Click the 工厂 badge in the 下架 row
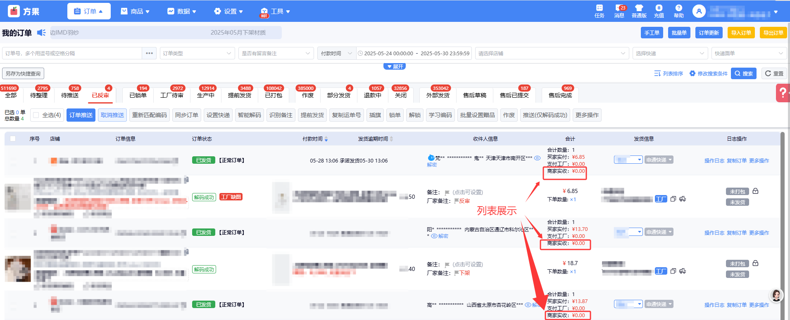 [661, 271]
